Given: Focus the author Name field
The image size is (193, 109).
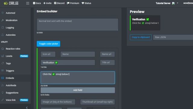Looking at the screenshot, I should [x=78, y=54].
